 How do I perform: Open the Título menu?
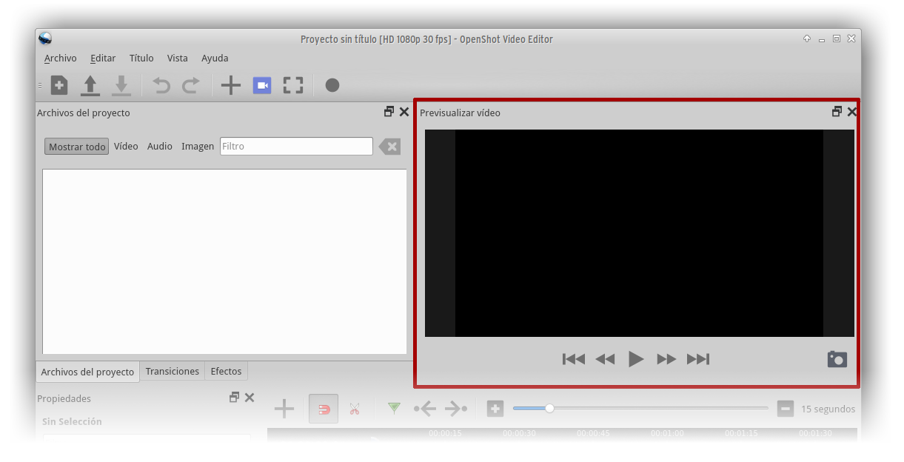point(141,58)
